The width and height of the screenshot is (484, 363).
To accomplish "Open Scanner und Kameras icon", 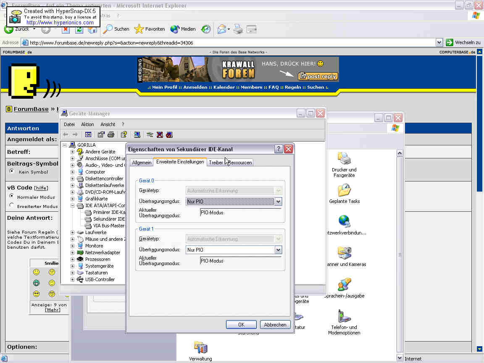I will 345,257.
